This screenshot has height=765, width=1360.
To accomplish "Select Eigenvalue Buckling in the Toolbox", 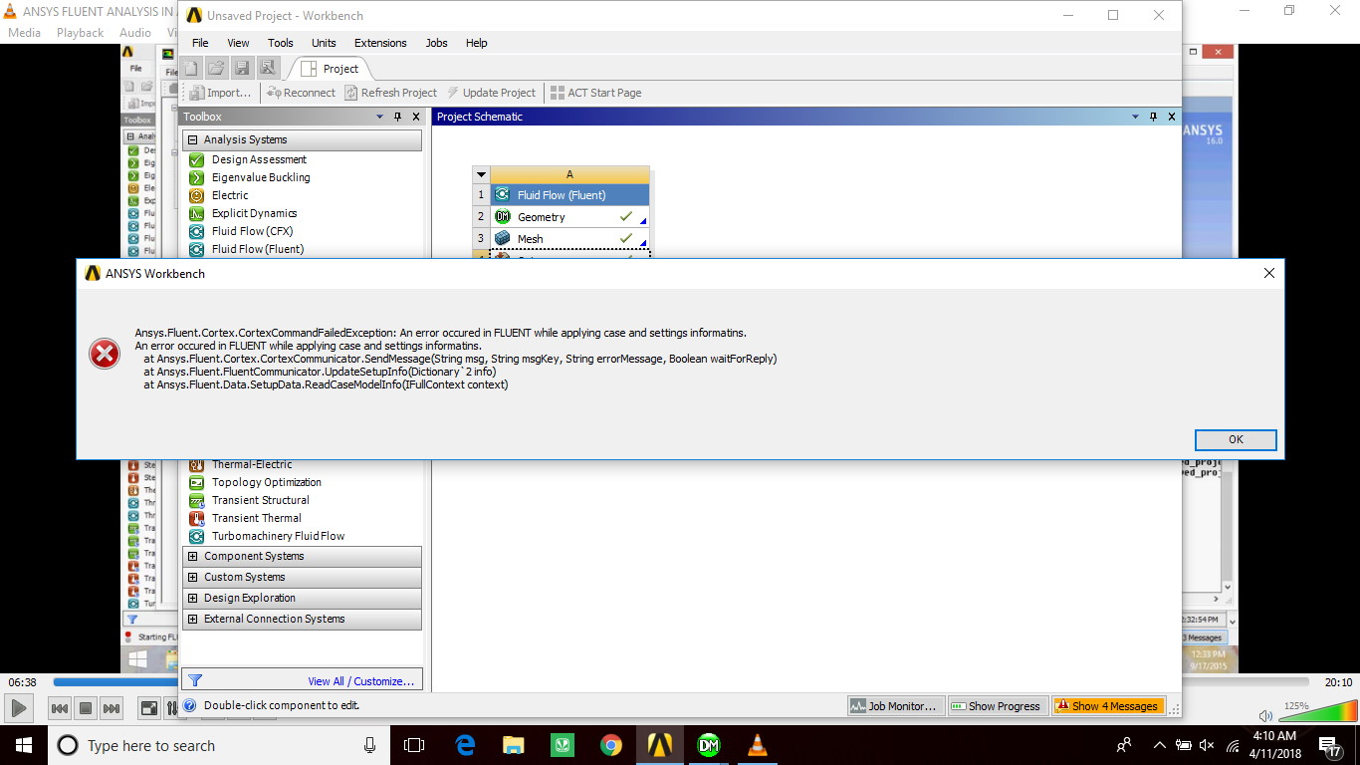I will coord(261,177).
